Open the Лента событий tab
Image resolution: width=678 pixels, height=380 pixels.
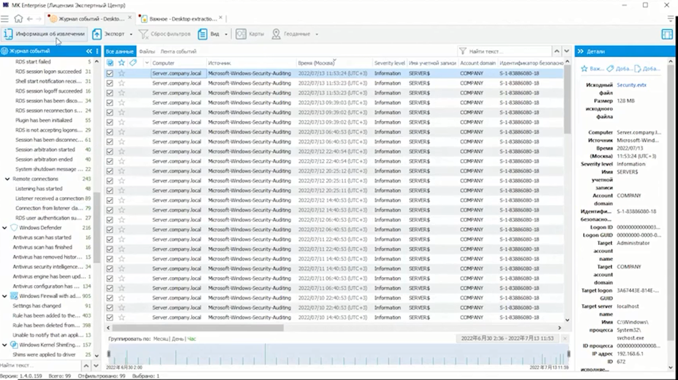178,52
